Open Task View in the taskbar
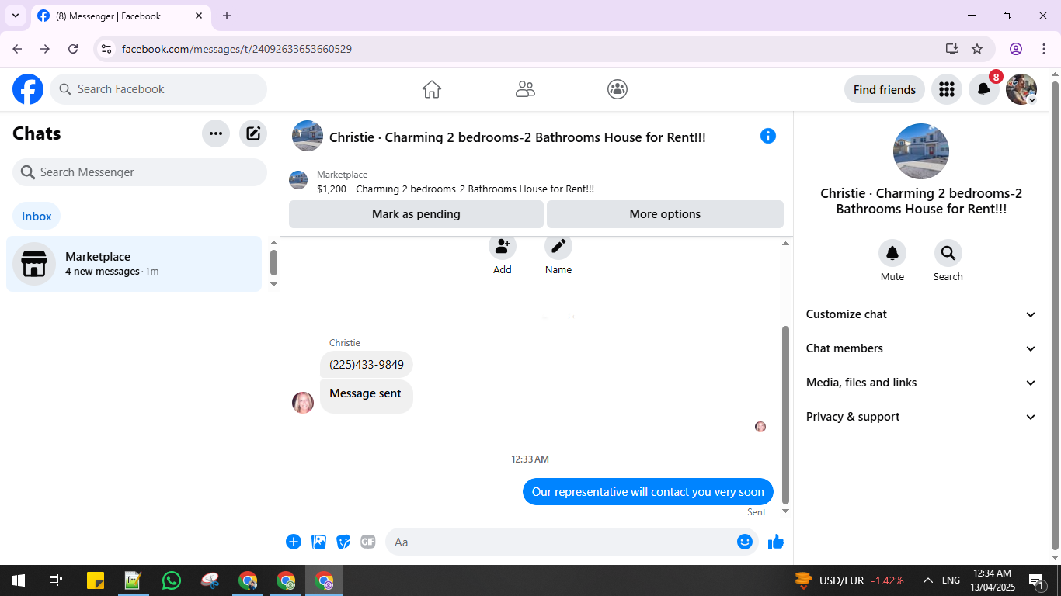This screenshot has height=596, width=1061. tap(56, 580)
